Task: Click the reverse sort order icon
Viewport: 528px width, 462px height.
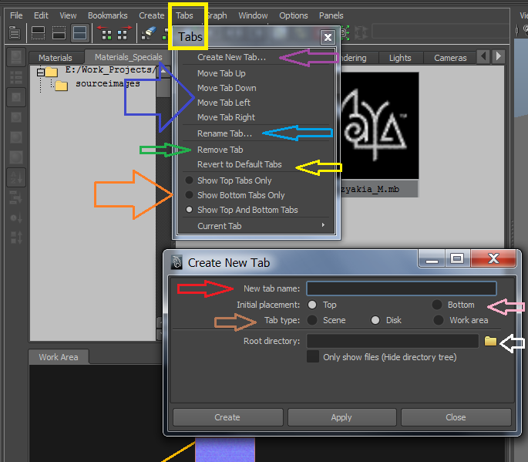Action: [16, 238]
